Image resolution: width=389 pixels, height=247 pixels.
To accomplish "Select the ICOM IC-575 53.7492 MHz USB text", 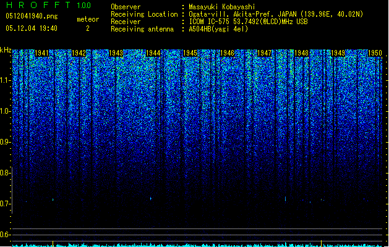I will click(249, 22).
